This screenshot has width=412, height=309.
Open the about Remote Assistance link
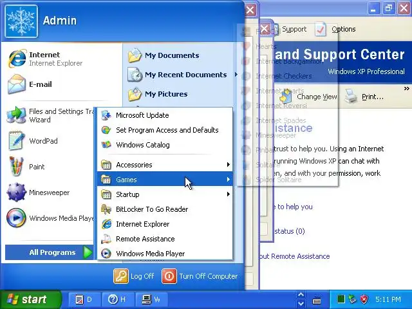pos(294,256)
